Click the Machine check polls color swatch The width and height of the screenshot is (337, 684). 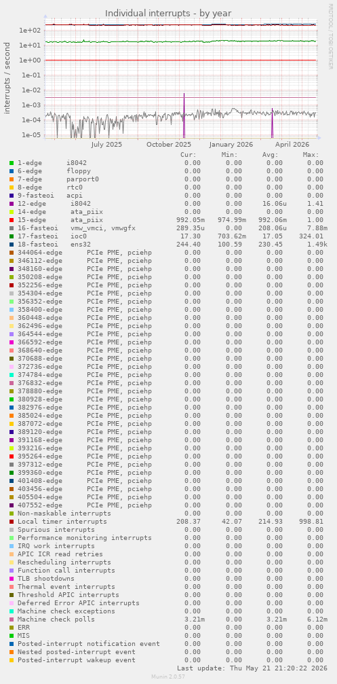tap(12, 619)
